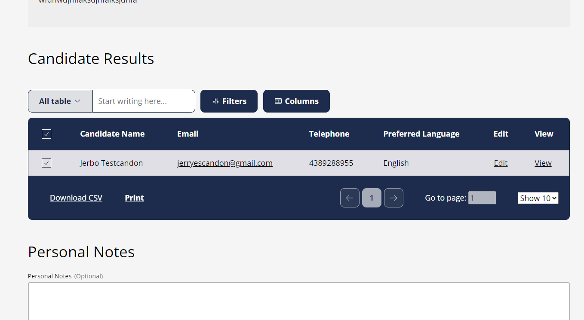Download CSV of candidate results
Viewport: 584px width, 320px height.
(76, 198)
